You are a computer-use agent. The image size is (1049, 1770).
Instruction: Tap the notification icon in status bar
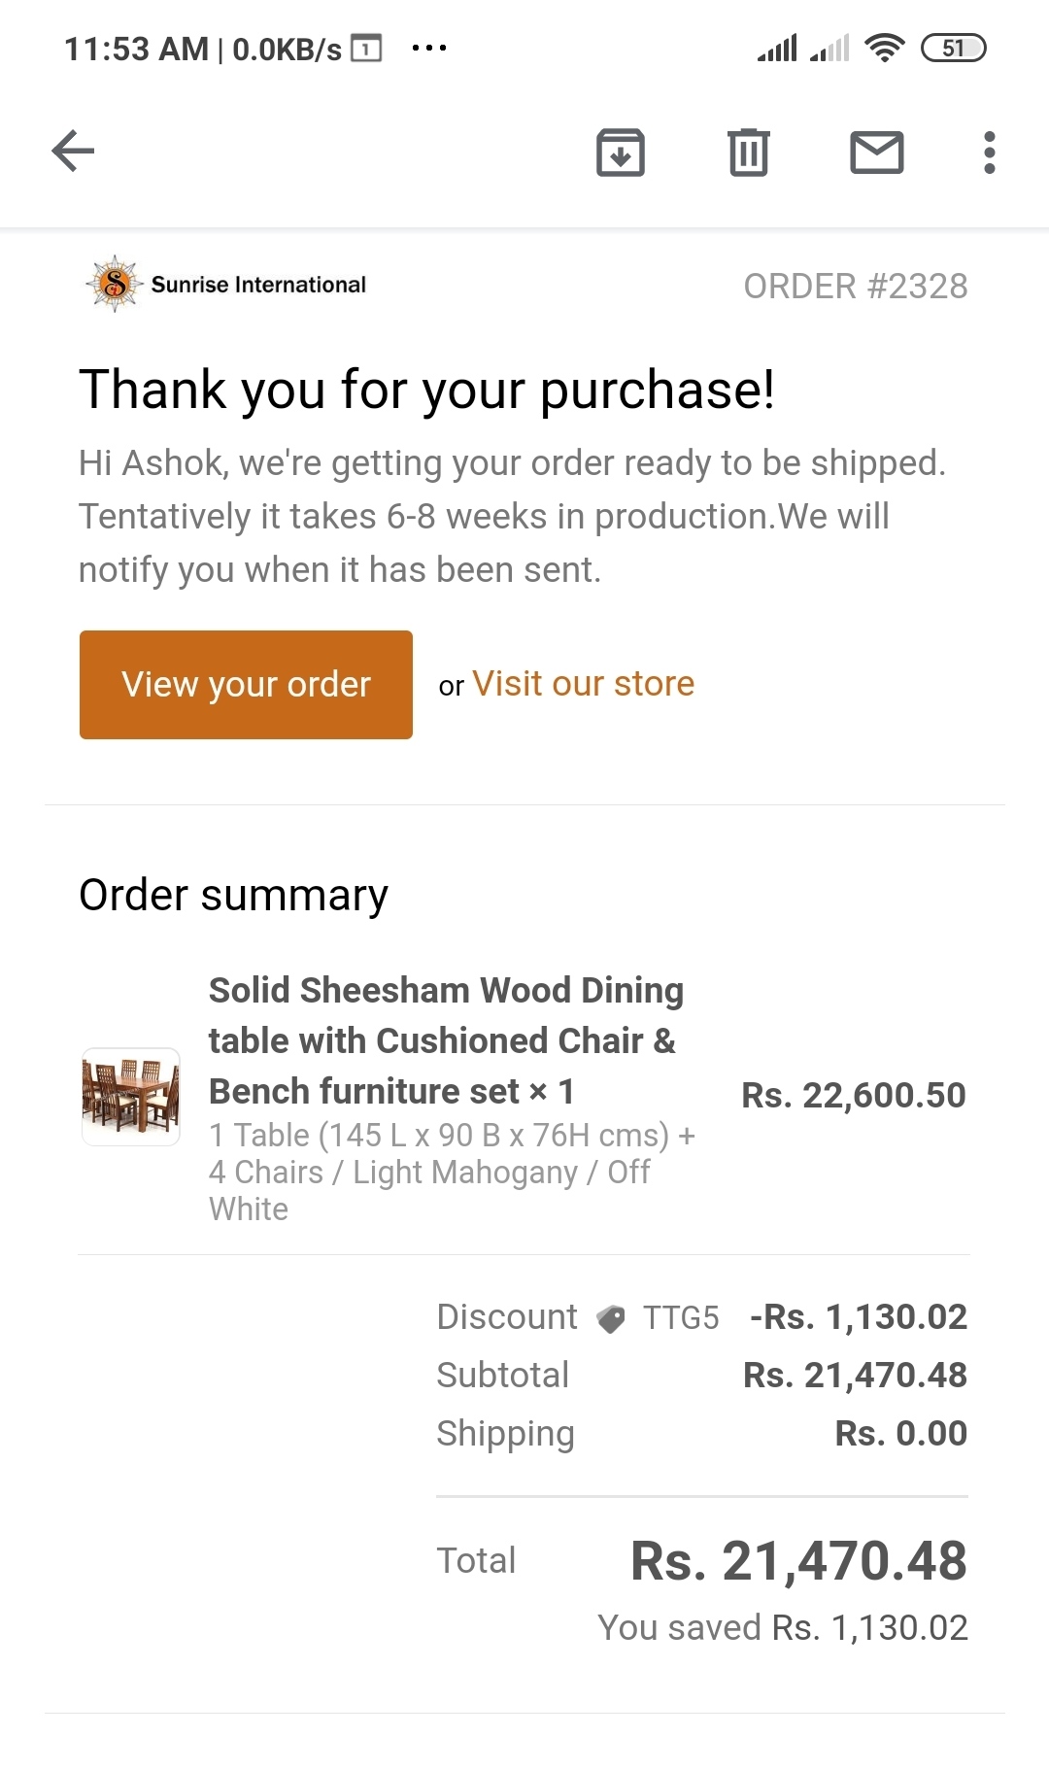[x=366, y=49]
